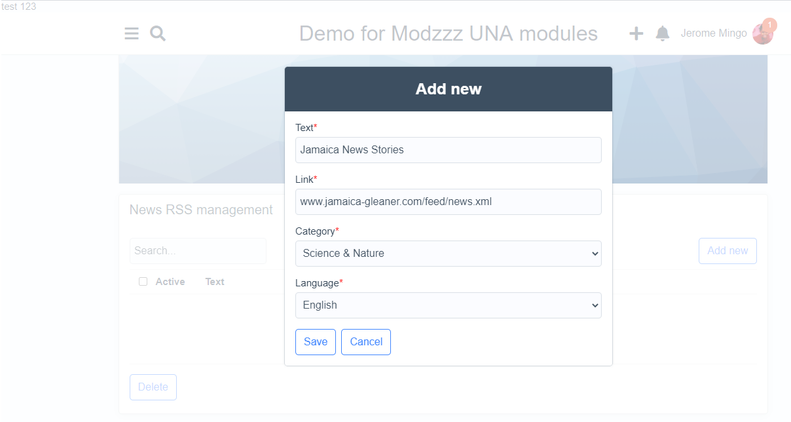Click the Link field containing the jamaica-gleaner URL
The image size is (791, 422).
448,202
